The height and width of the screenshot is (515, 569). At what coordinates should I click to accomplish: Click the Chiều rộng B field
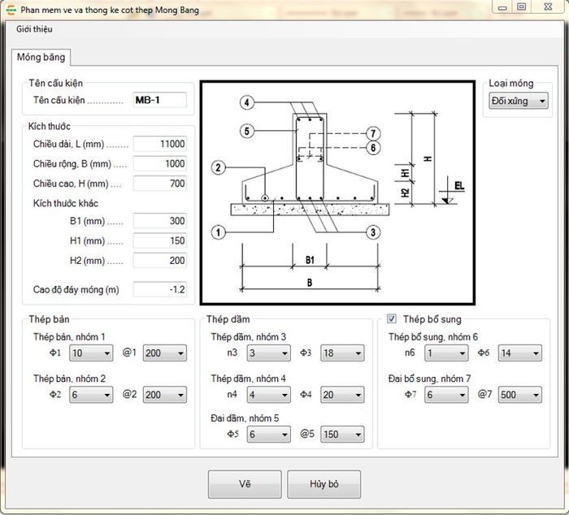(160, 163)
